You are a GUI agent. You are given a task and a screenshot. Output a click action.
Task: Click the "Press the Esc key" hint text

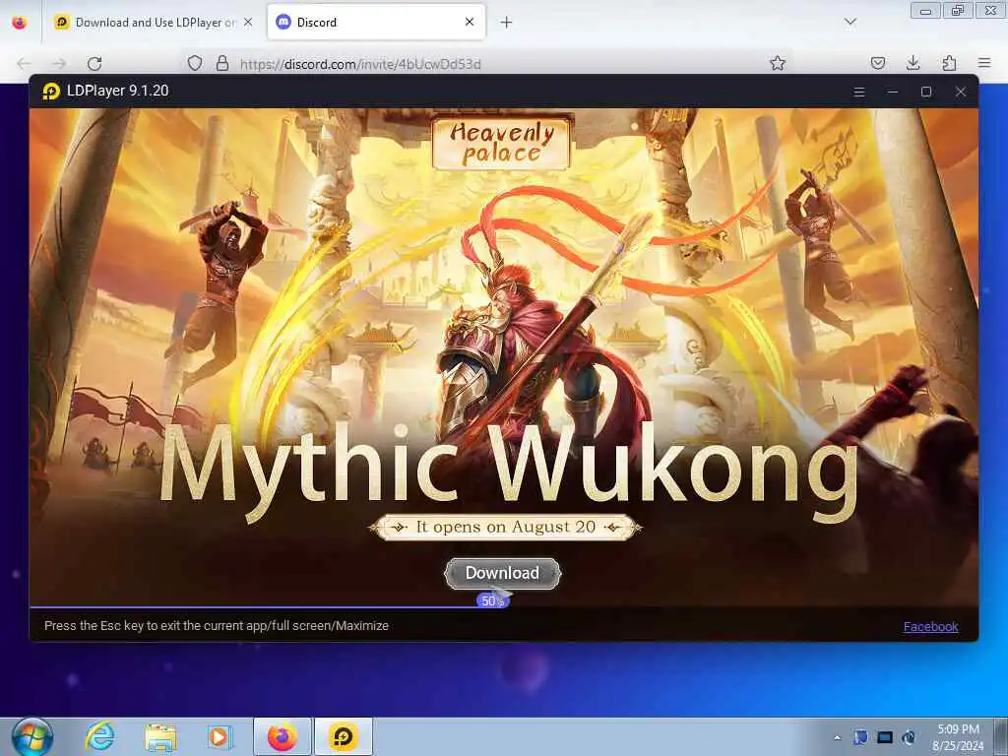coord(216,625)
